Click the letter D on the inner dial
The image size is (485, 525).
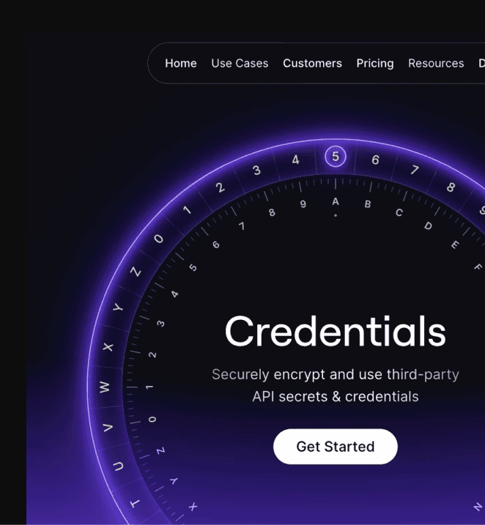pyautogui.click(x=428, y=226)
